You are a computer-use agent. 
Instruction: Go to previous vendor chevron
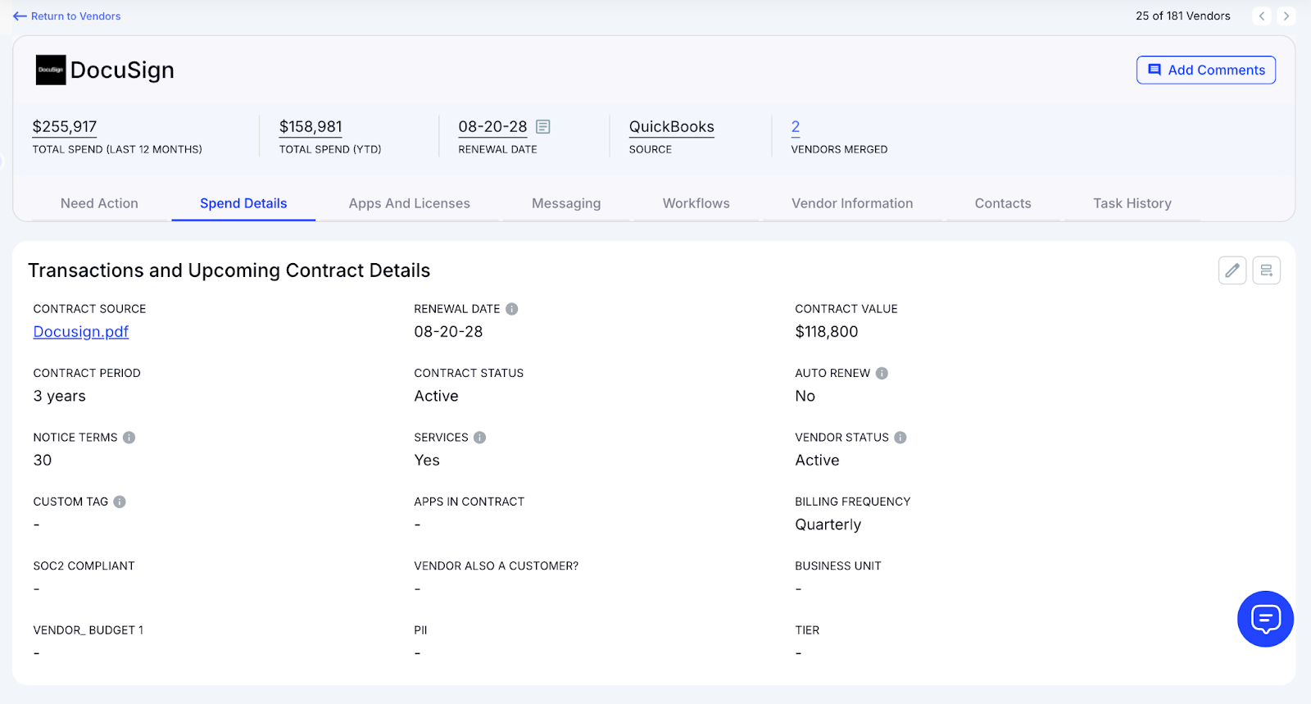coord(1262,16)
